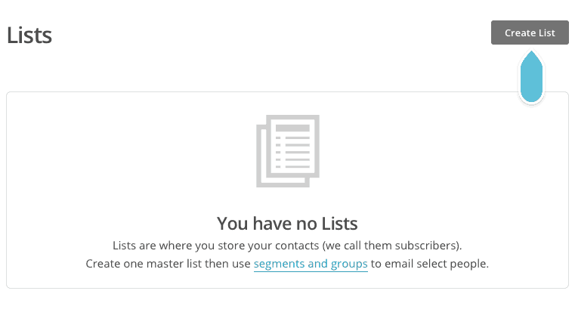Click the "Create one master list then use" text
This screenshot has width=575, height=328.
pyautogui.click(x=168, y=264)
